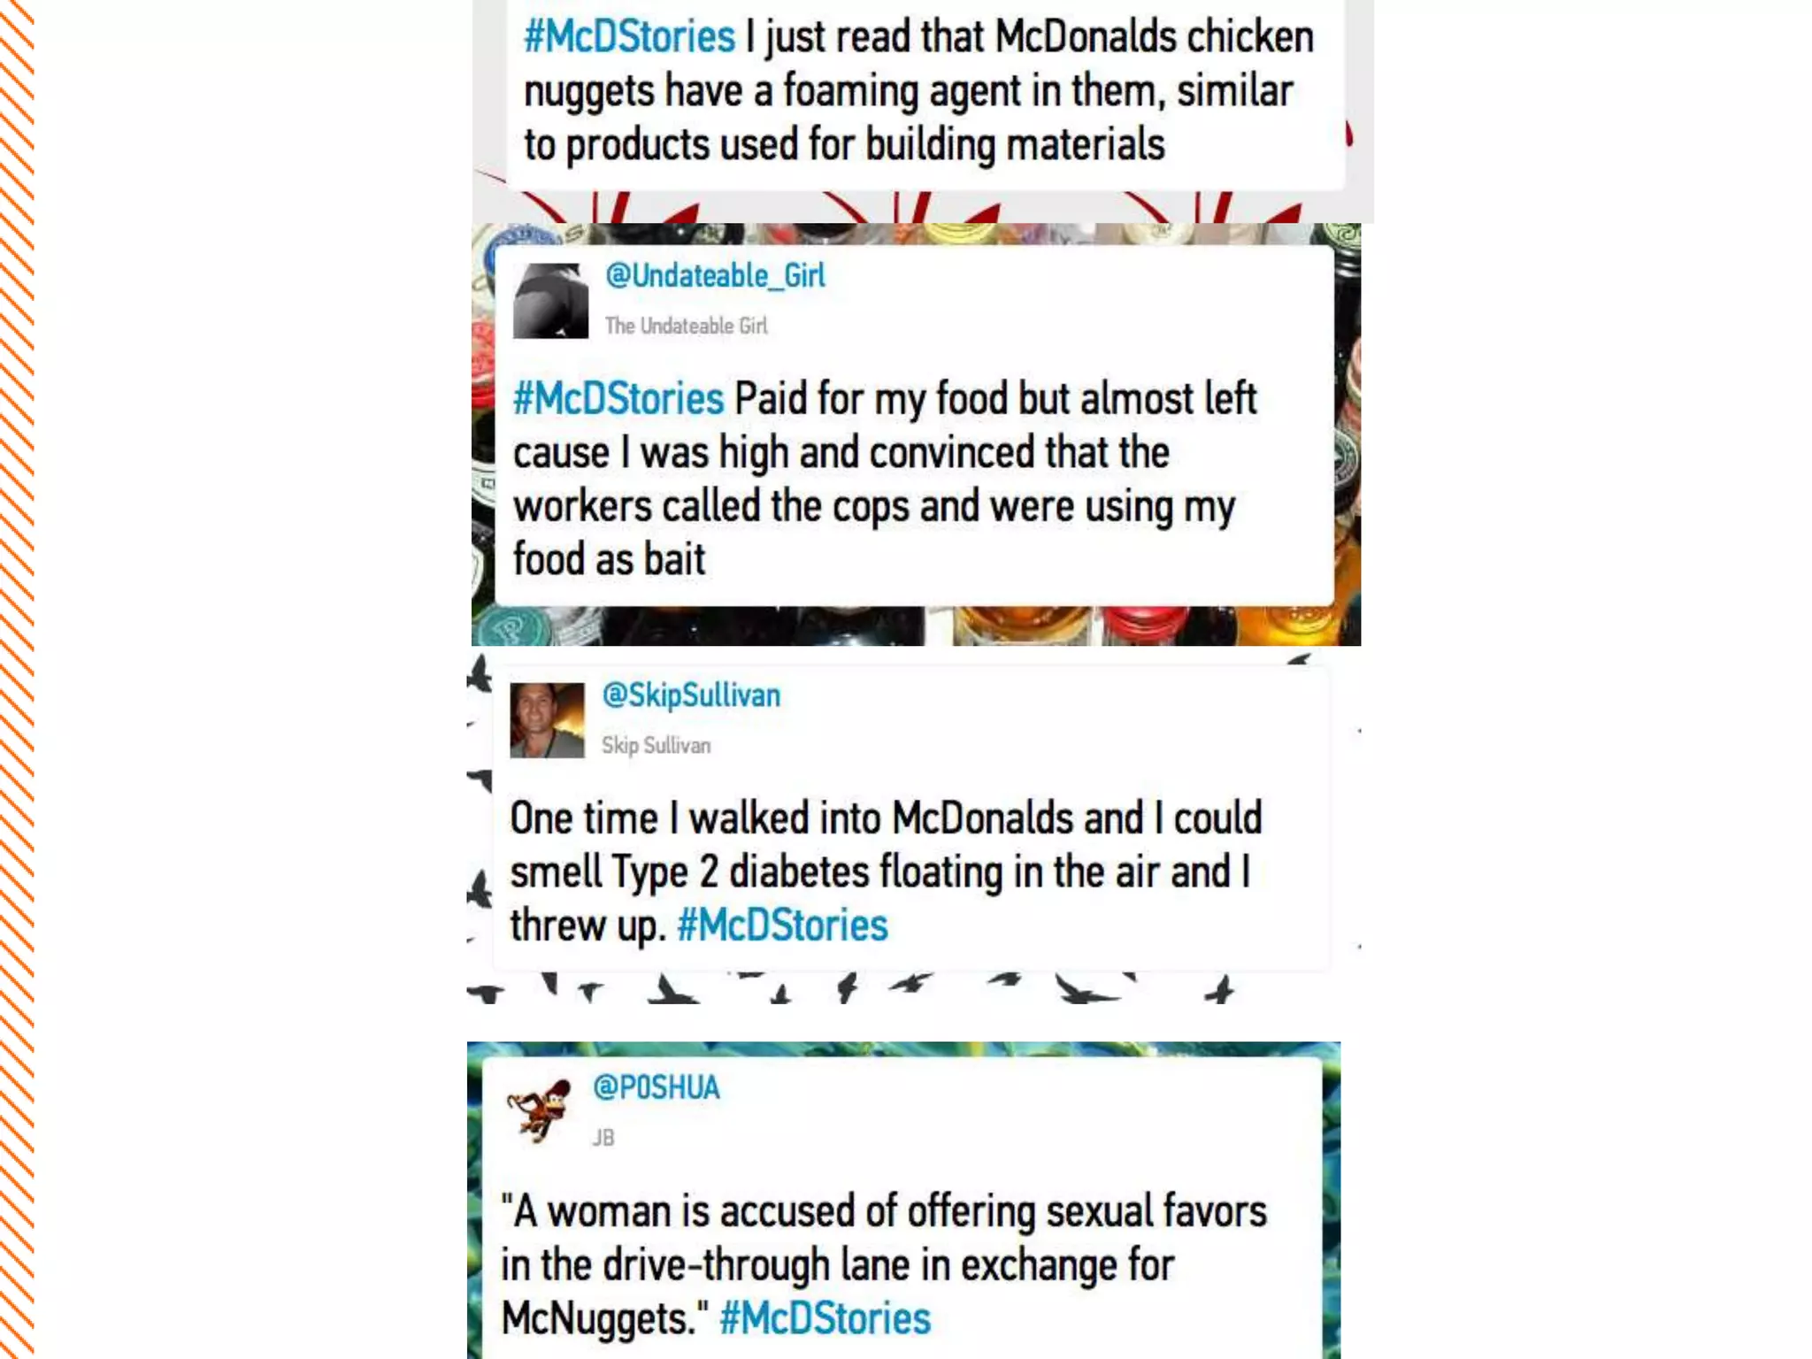1812x1359 pixels.
Task: Click the tweet text about foaming agent
Action: point(918,92)
